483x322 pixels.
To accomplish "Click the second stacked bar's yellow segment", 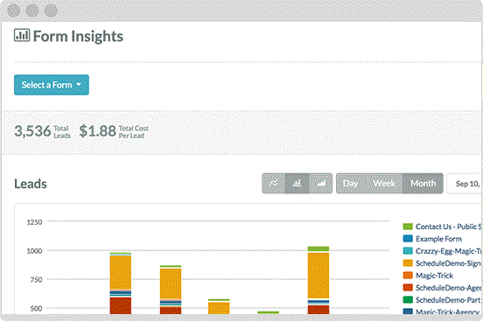I will pos(171,283).
